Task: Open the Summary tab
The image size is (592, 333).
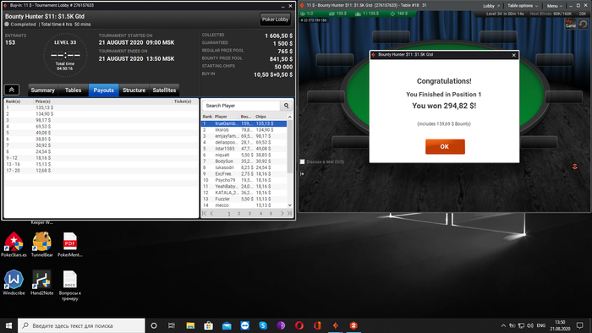Action: [42, 90]
